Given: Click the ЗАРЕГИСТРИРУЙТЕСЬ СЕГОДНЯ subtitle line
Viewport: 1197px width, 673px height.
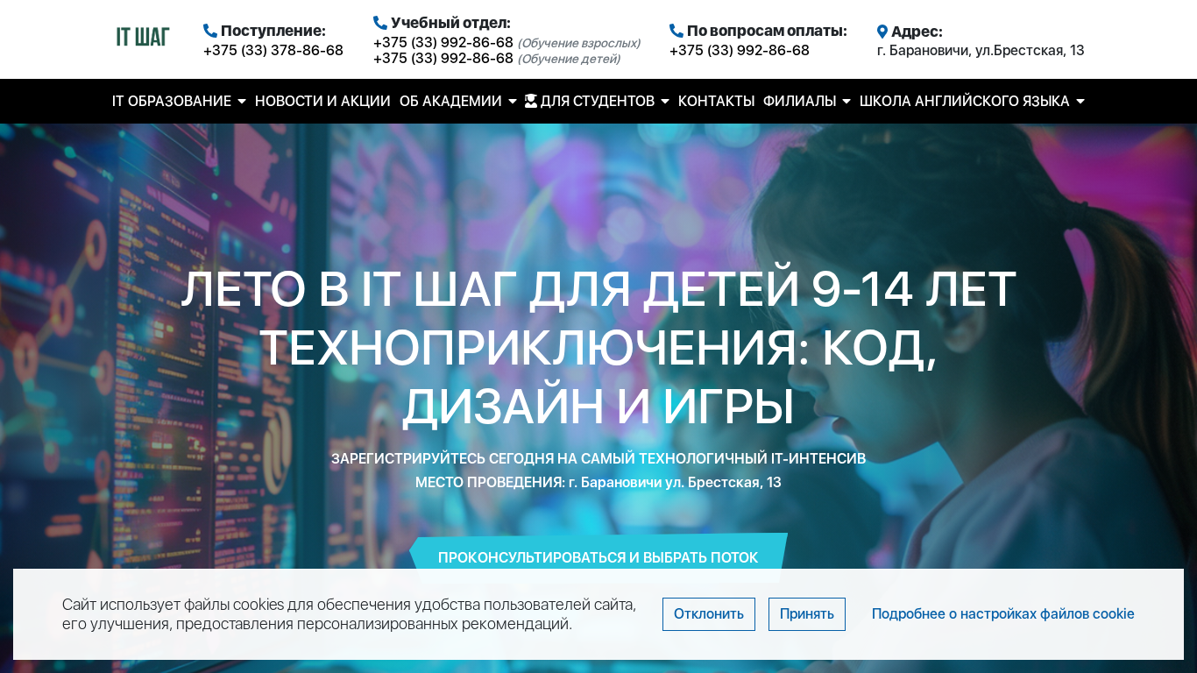Looking at the screenshot, I should [598, 458].
